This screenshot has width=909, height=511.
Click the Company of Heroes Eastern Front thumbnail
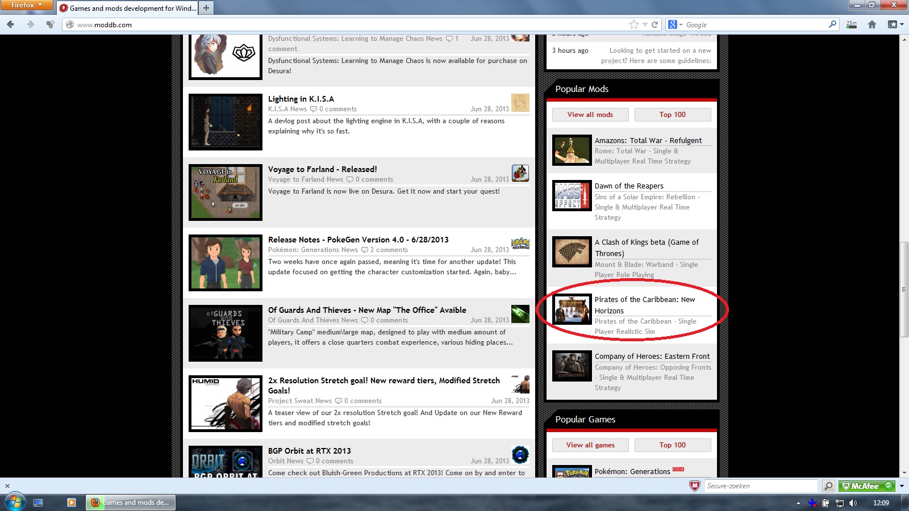pos(572,366)
